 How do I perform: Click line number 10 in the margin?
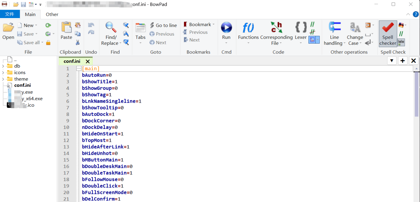(x=66, y=127)
